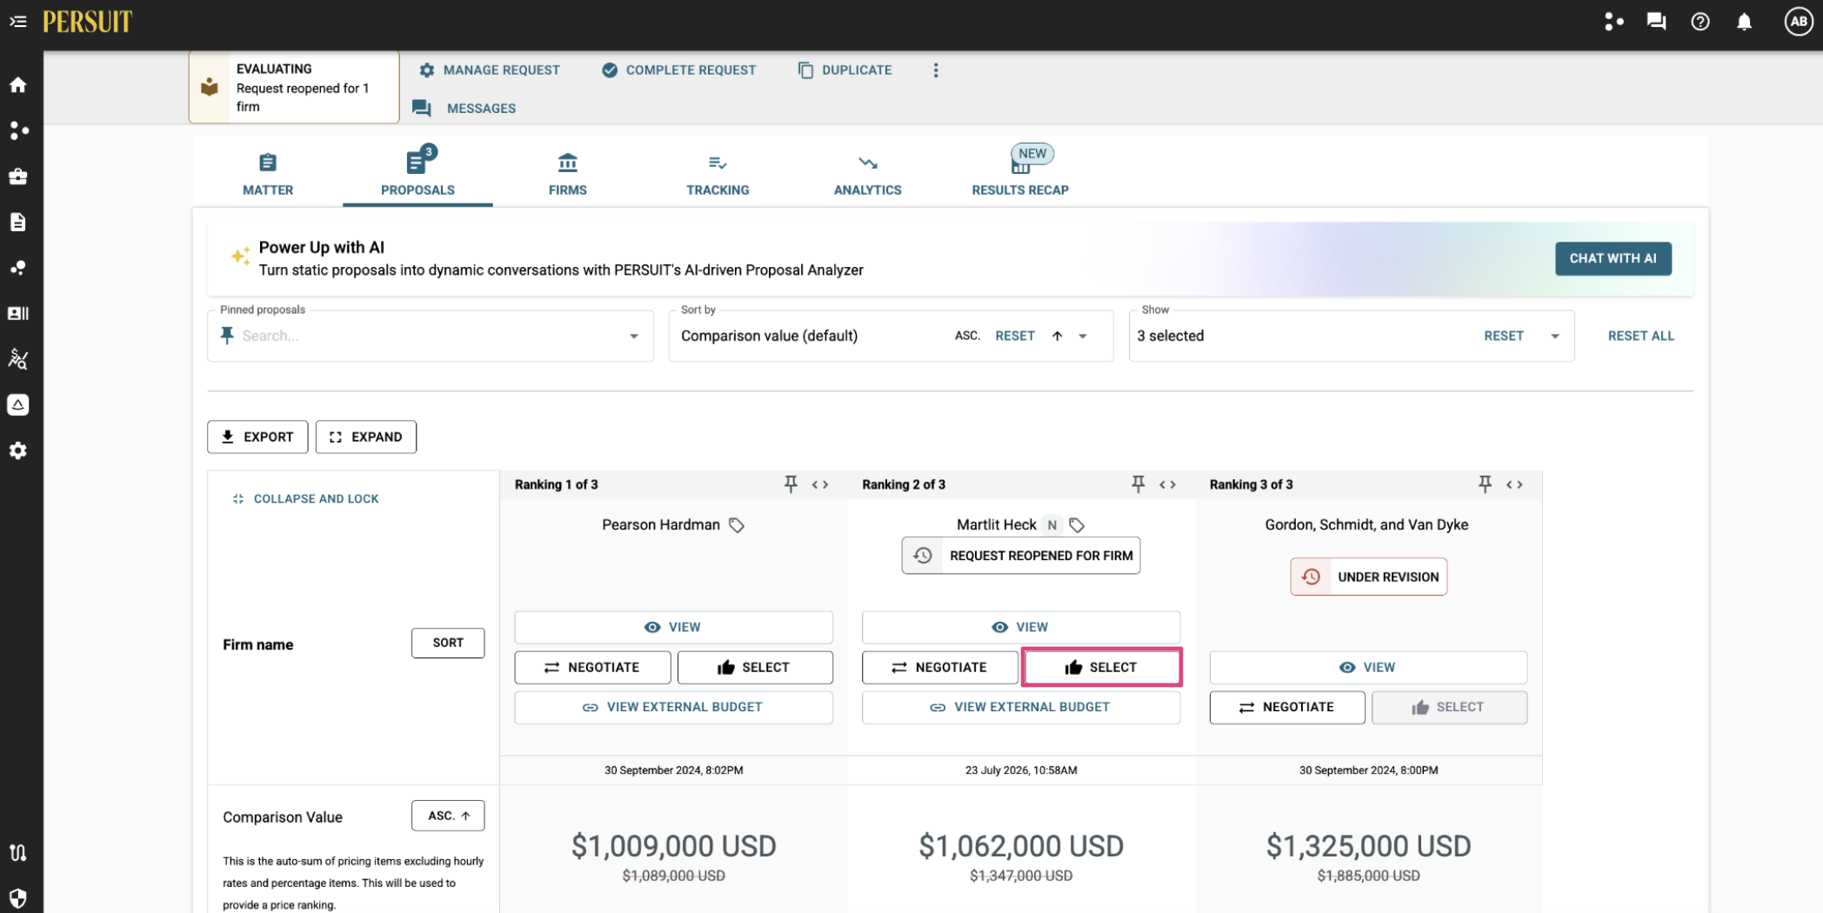Open the Sort by dropdown arrow

point(1084,337)
